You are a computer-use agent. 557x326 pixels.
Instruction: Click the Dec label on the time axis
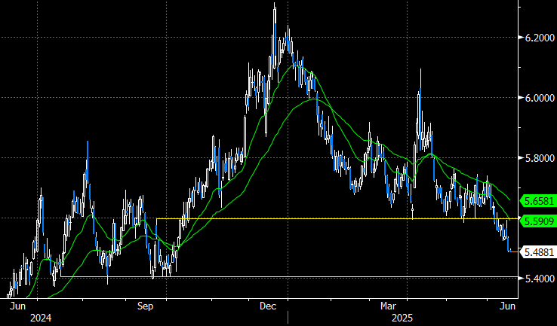268,306
